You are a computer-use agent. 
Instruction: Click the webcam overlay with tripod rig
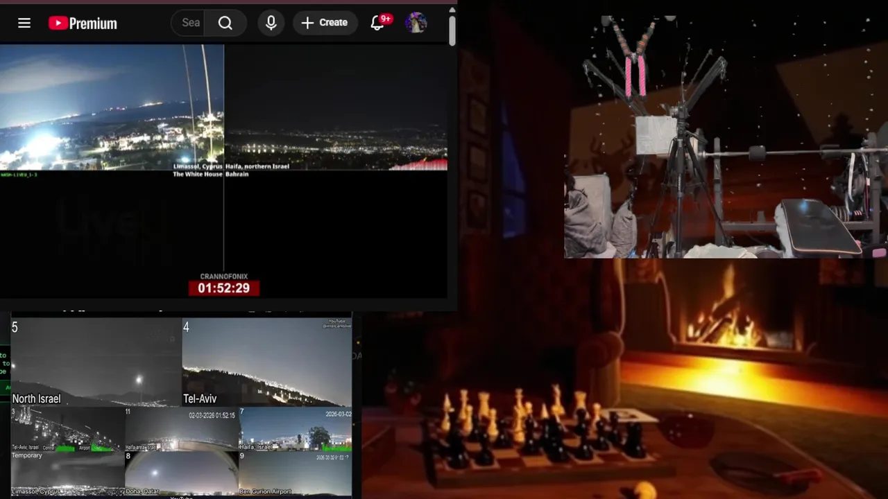click(726, 137)
